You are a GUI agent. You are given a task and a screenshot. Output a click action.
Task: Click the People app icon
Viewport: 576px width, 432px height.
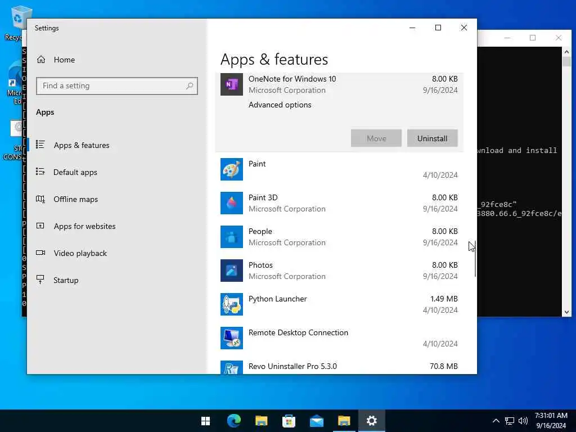tap(231, 237)
